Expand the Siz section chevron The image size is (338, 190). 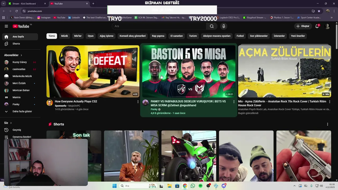[x=11, y=123]
